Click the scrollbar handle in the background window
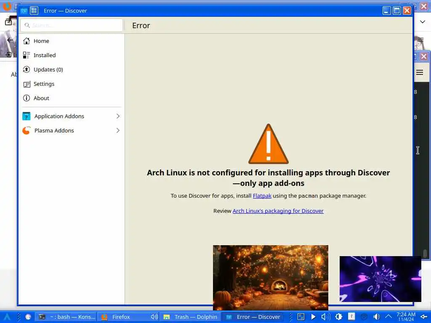Viewport: 431px width, 323px height. coord(425,253)
